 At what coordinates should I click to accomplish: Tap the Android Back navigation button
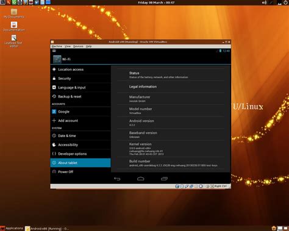117,179
